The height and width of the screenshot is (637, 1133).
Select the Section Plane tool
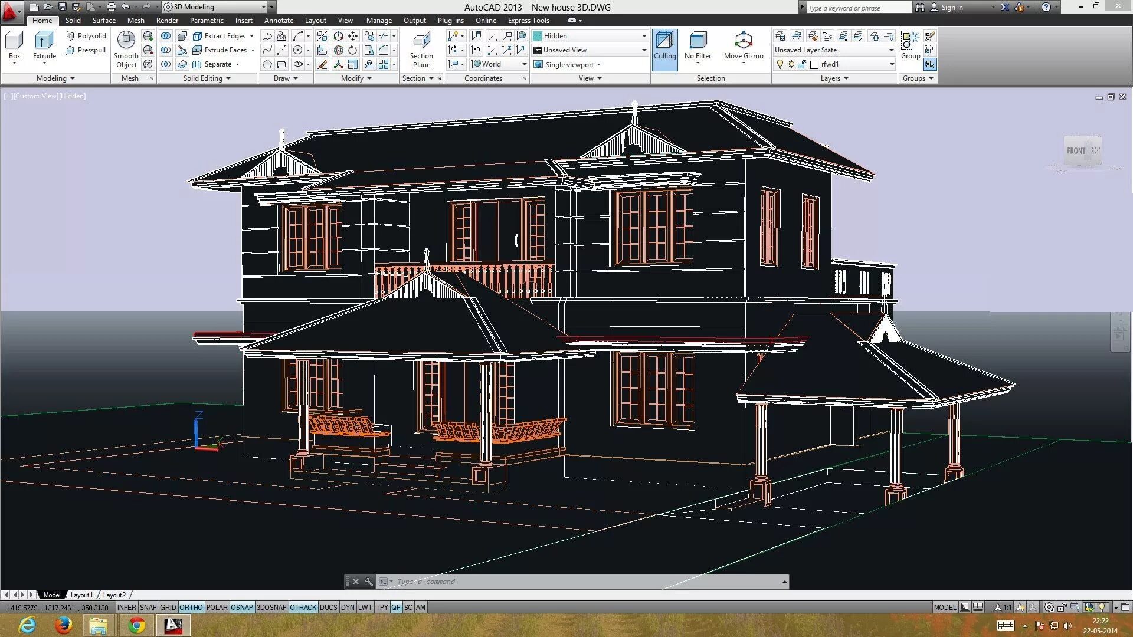point(421,48)
